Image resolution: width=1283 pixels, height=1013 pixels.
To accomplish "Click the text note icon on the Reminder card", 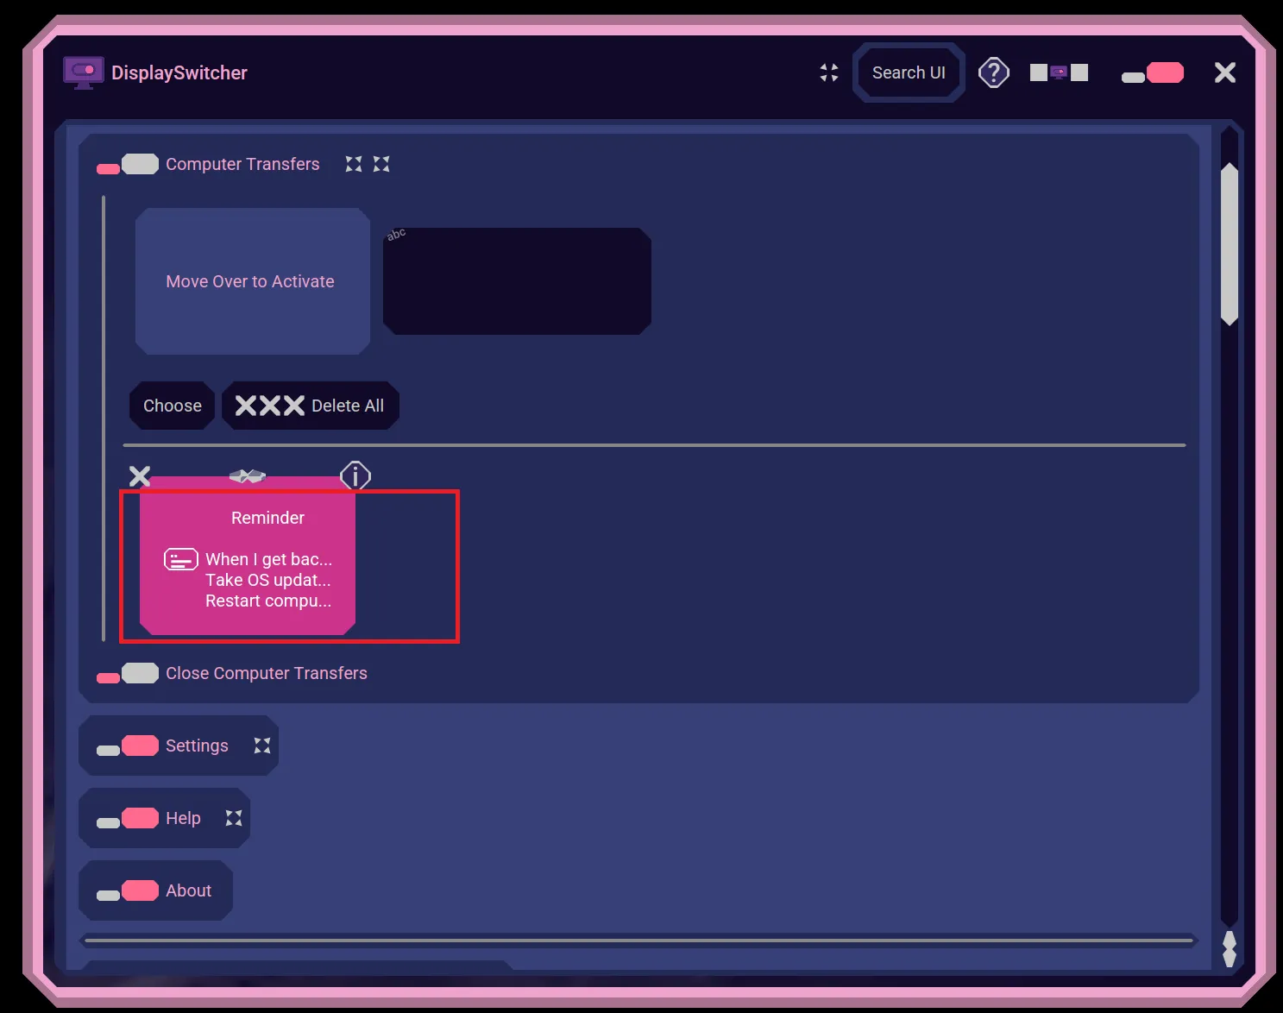I will (x=181, y=560).
